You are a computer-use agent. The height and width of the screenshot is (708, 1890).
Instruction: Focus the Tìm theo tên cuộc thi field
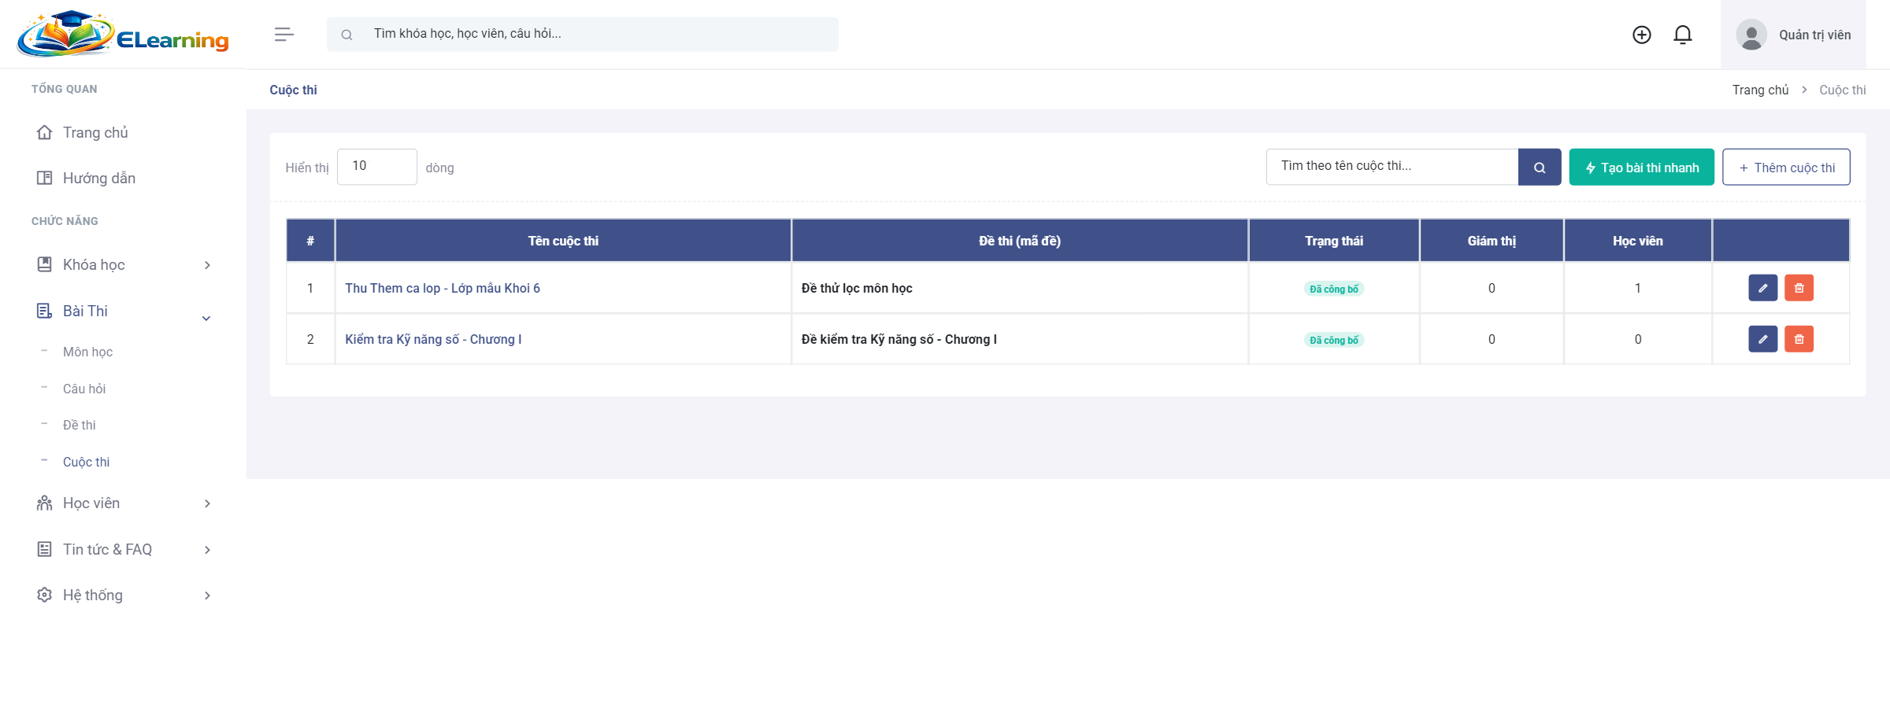coord(1392,167)
